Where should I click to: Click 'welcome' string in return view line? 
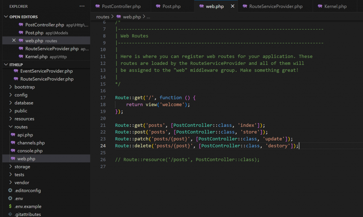point(172,105)
